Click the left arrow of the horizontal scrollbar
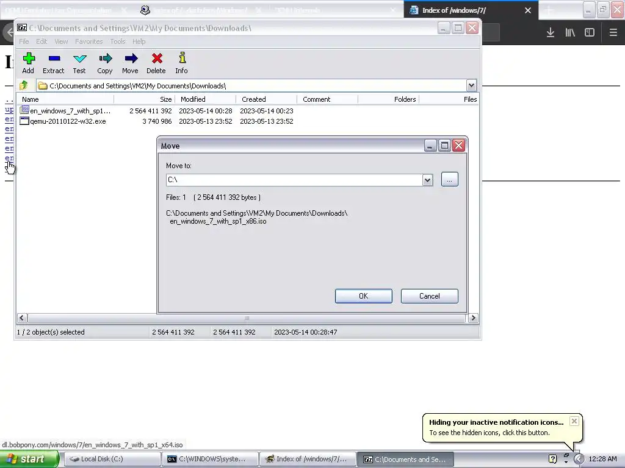The width and height of the screenshot is (625, 468). tap(22, 317)
